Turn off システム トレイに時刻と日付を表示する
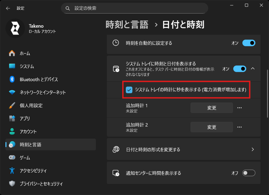The width and height of the screenshot is (269, 195). click(239, 69)
